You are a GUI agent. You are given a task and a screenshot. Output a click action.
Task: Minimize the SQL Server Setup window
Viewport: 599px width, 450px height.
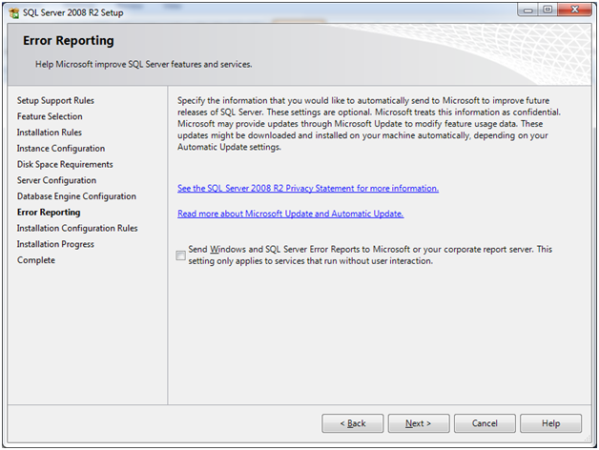(528, 10)
